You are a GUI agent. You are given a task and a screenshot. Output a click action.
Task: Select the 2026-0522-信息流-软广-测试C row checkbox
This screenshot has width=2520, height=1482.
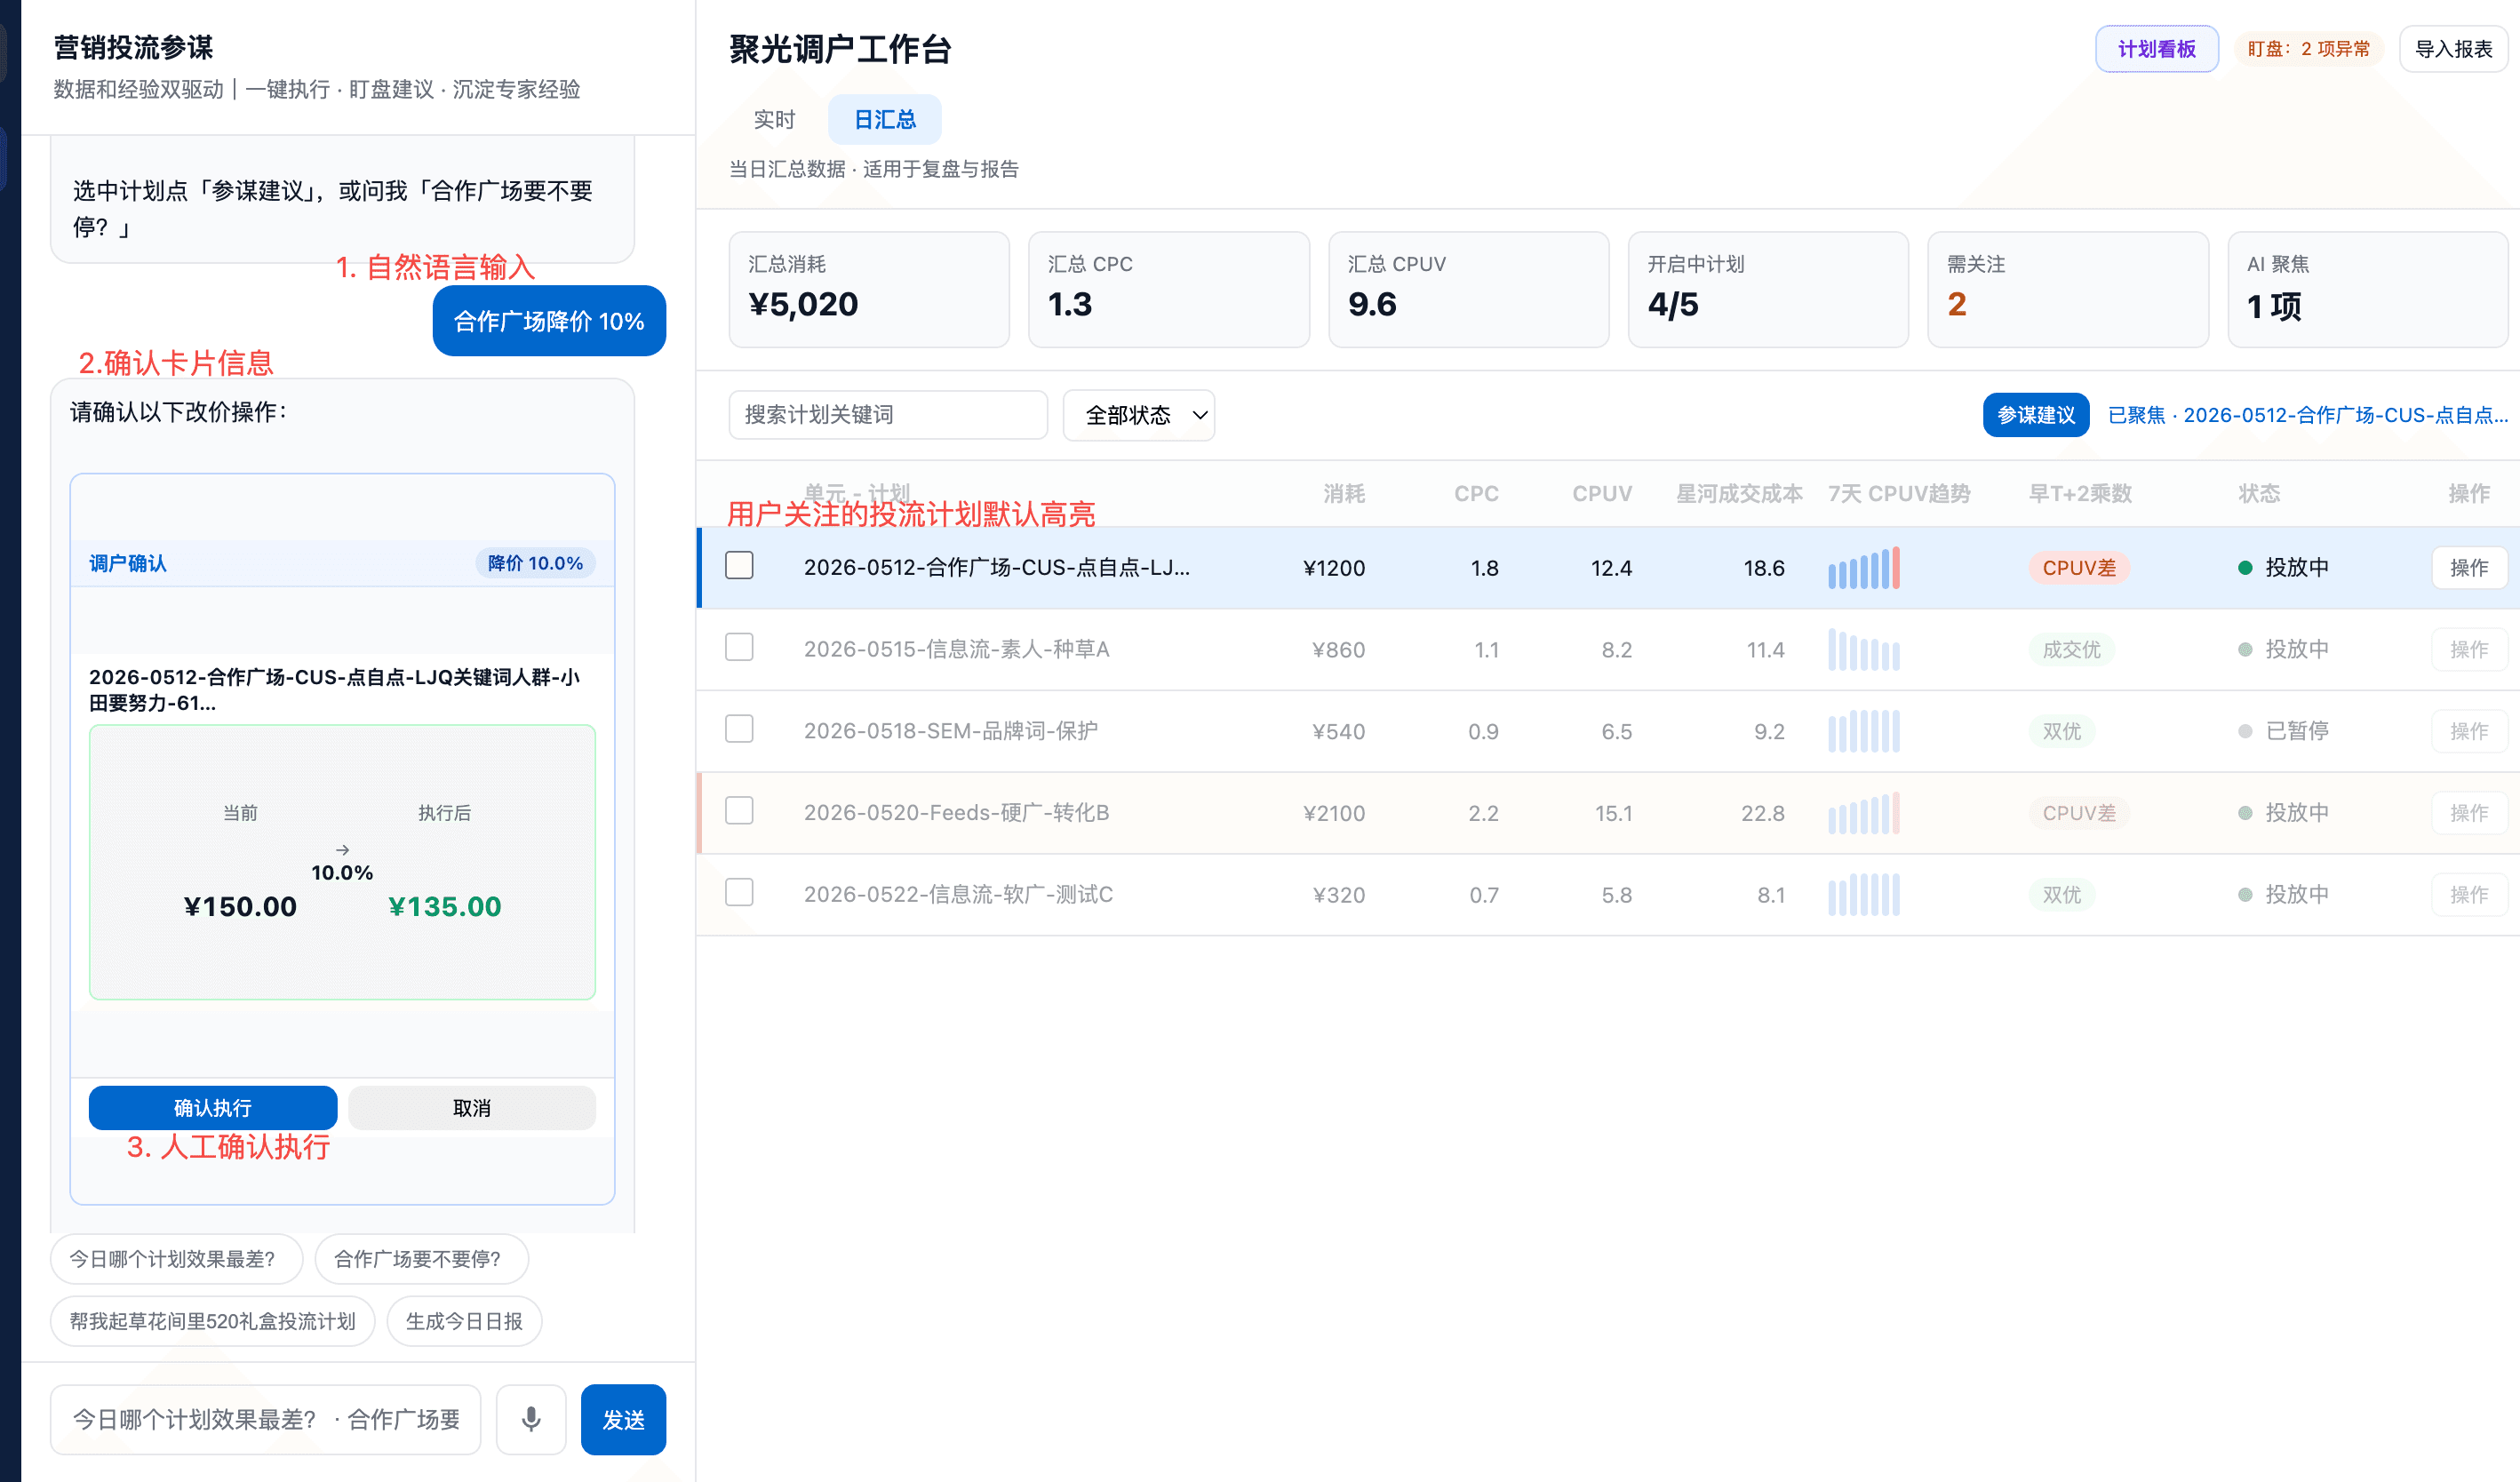(739, 892)
